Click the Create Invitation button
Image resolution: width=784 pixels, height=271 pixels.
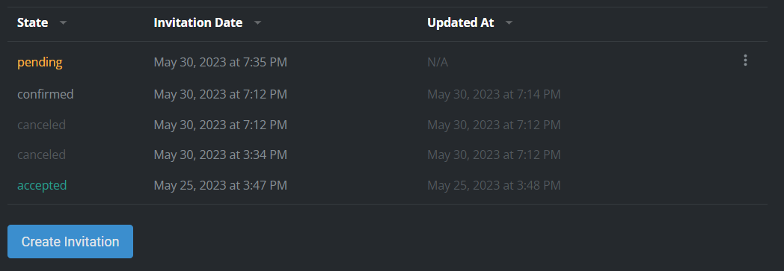(70, 242)
